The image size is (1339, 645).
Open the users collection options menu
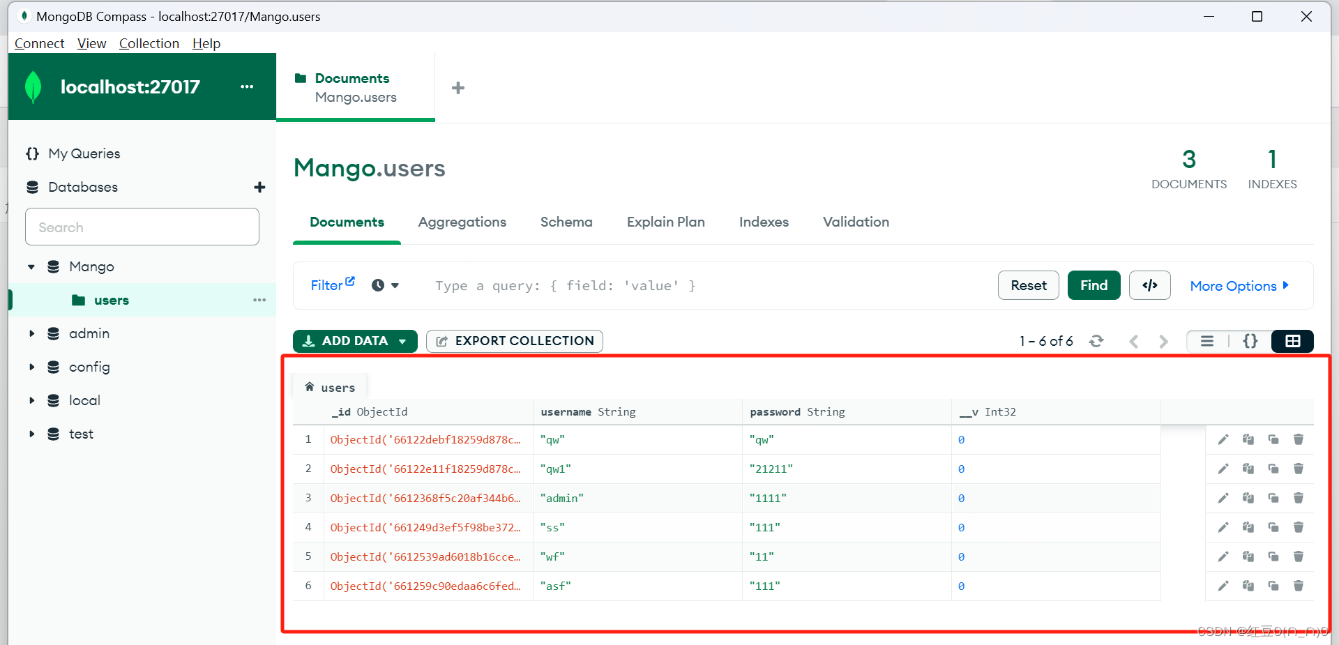pos(259,300)
